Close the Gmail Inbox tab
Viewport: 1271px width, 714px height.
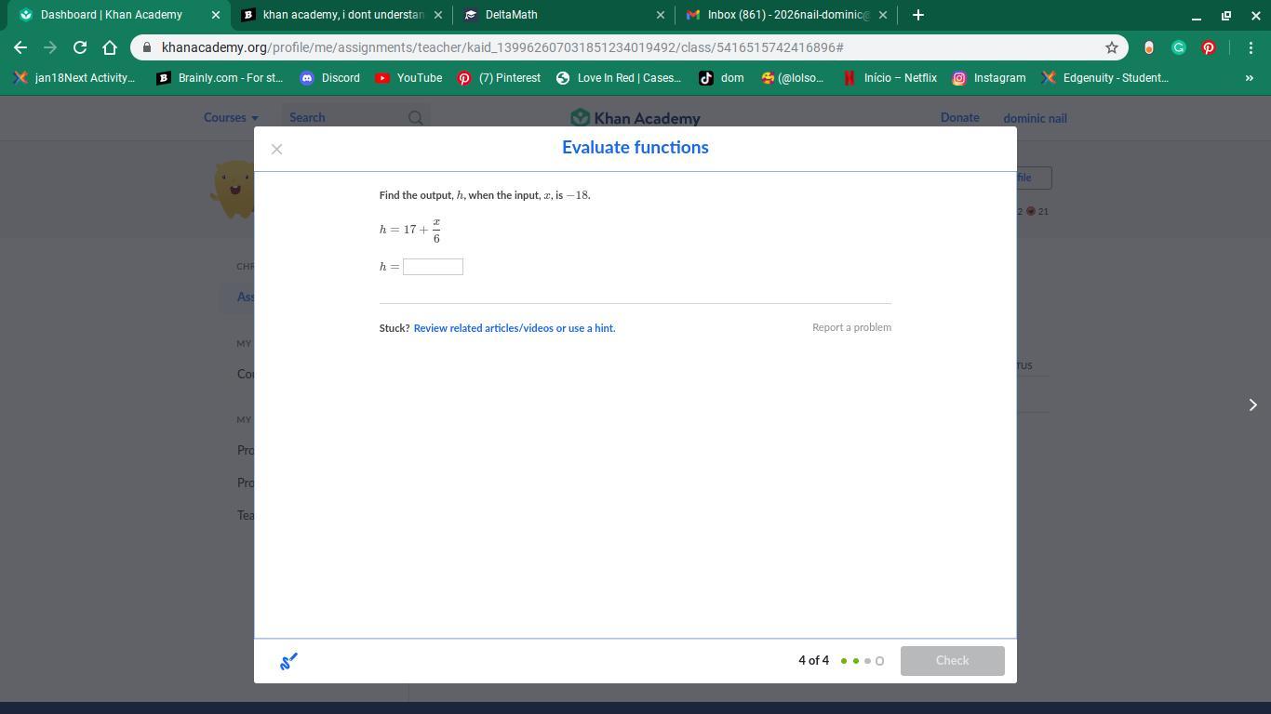tap(883, 15)
